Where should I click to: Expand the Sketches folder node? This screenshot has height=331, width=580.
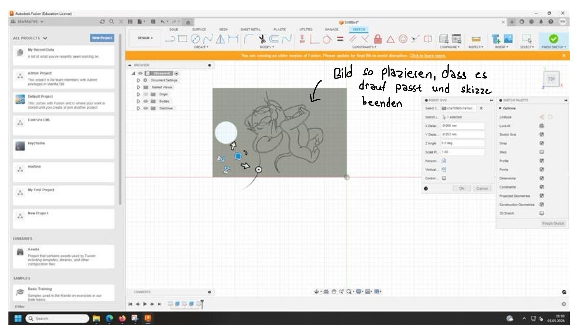coord(138,108)
